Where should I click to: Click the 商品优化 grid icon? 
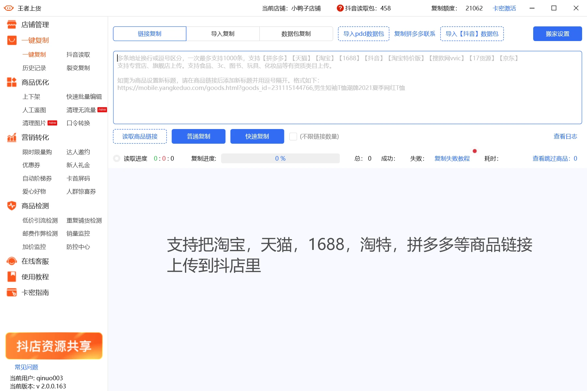point(12,82)
